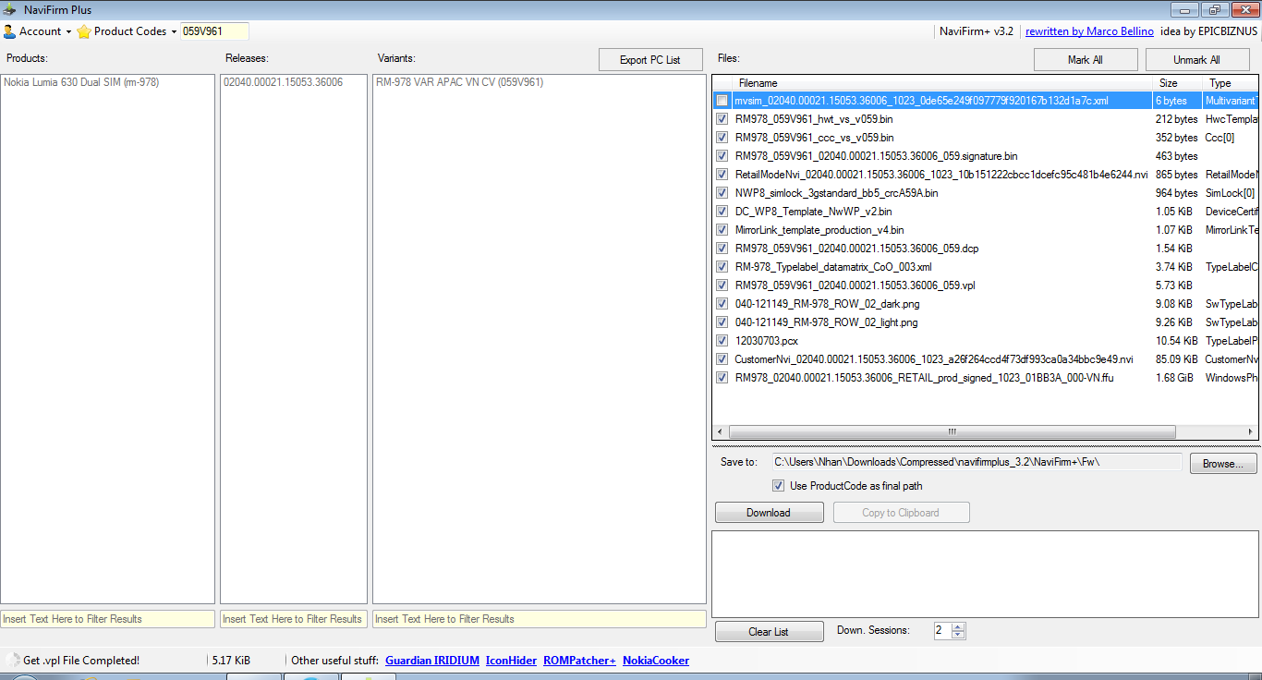Click the Products filter text box

point(107,619)
